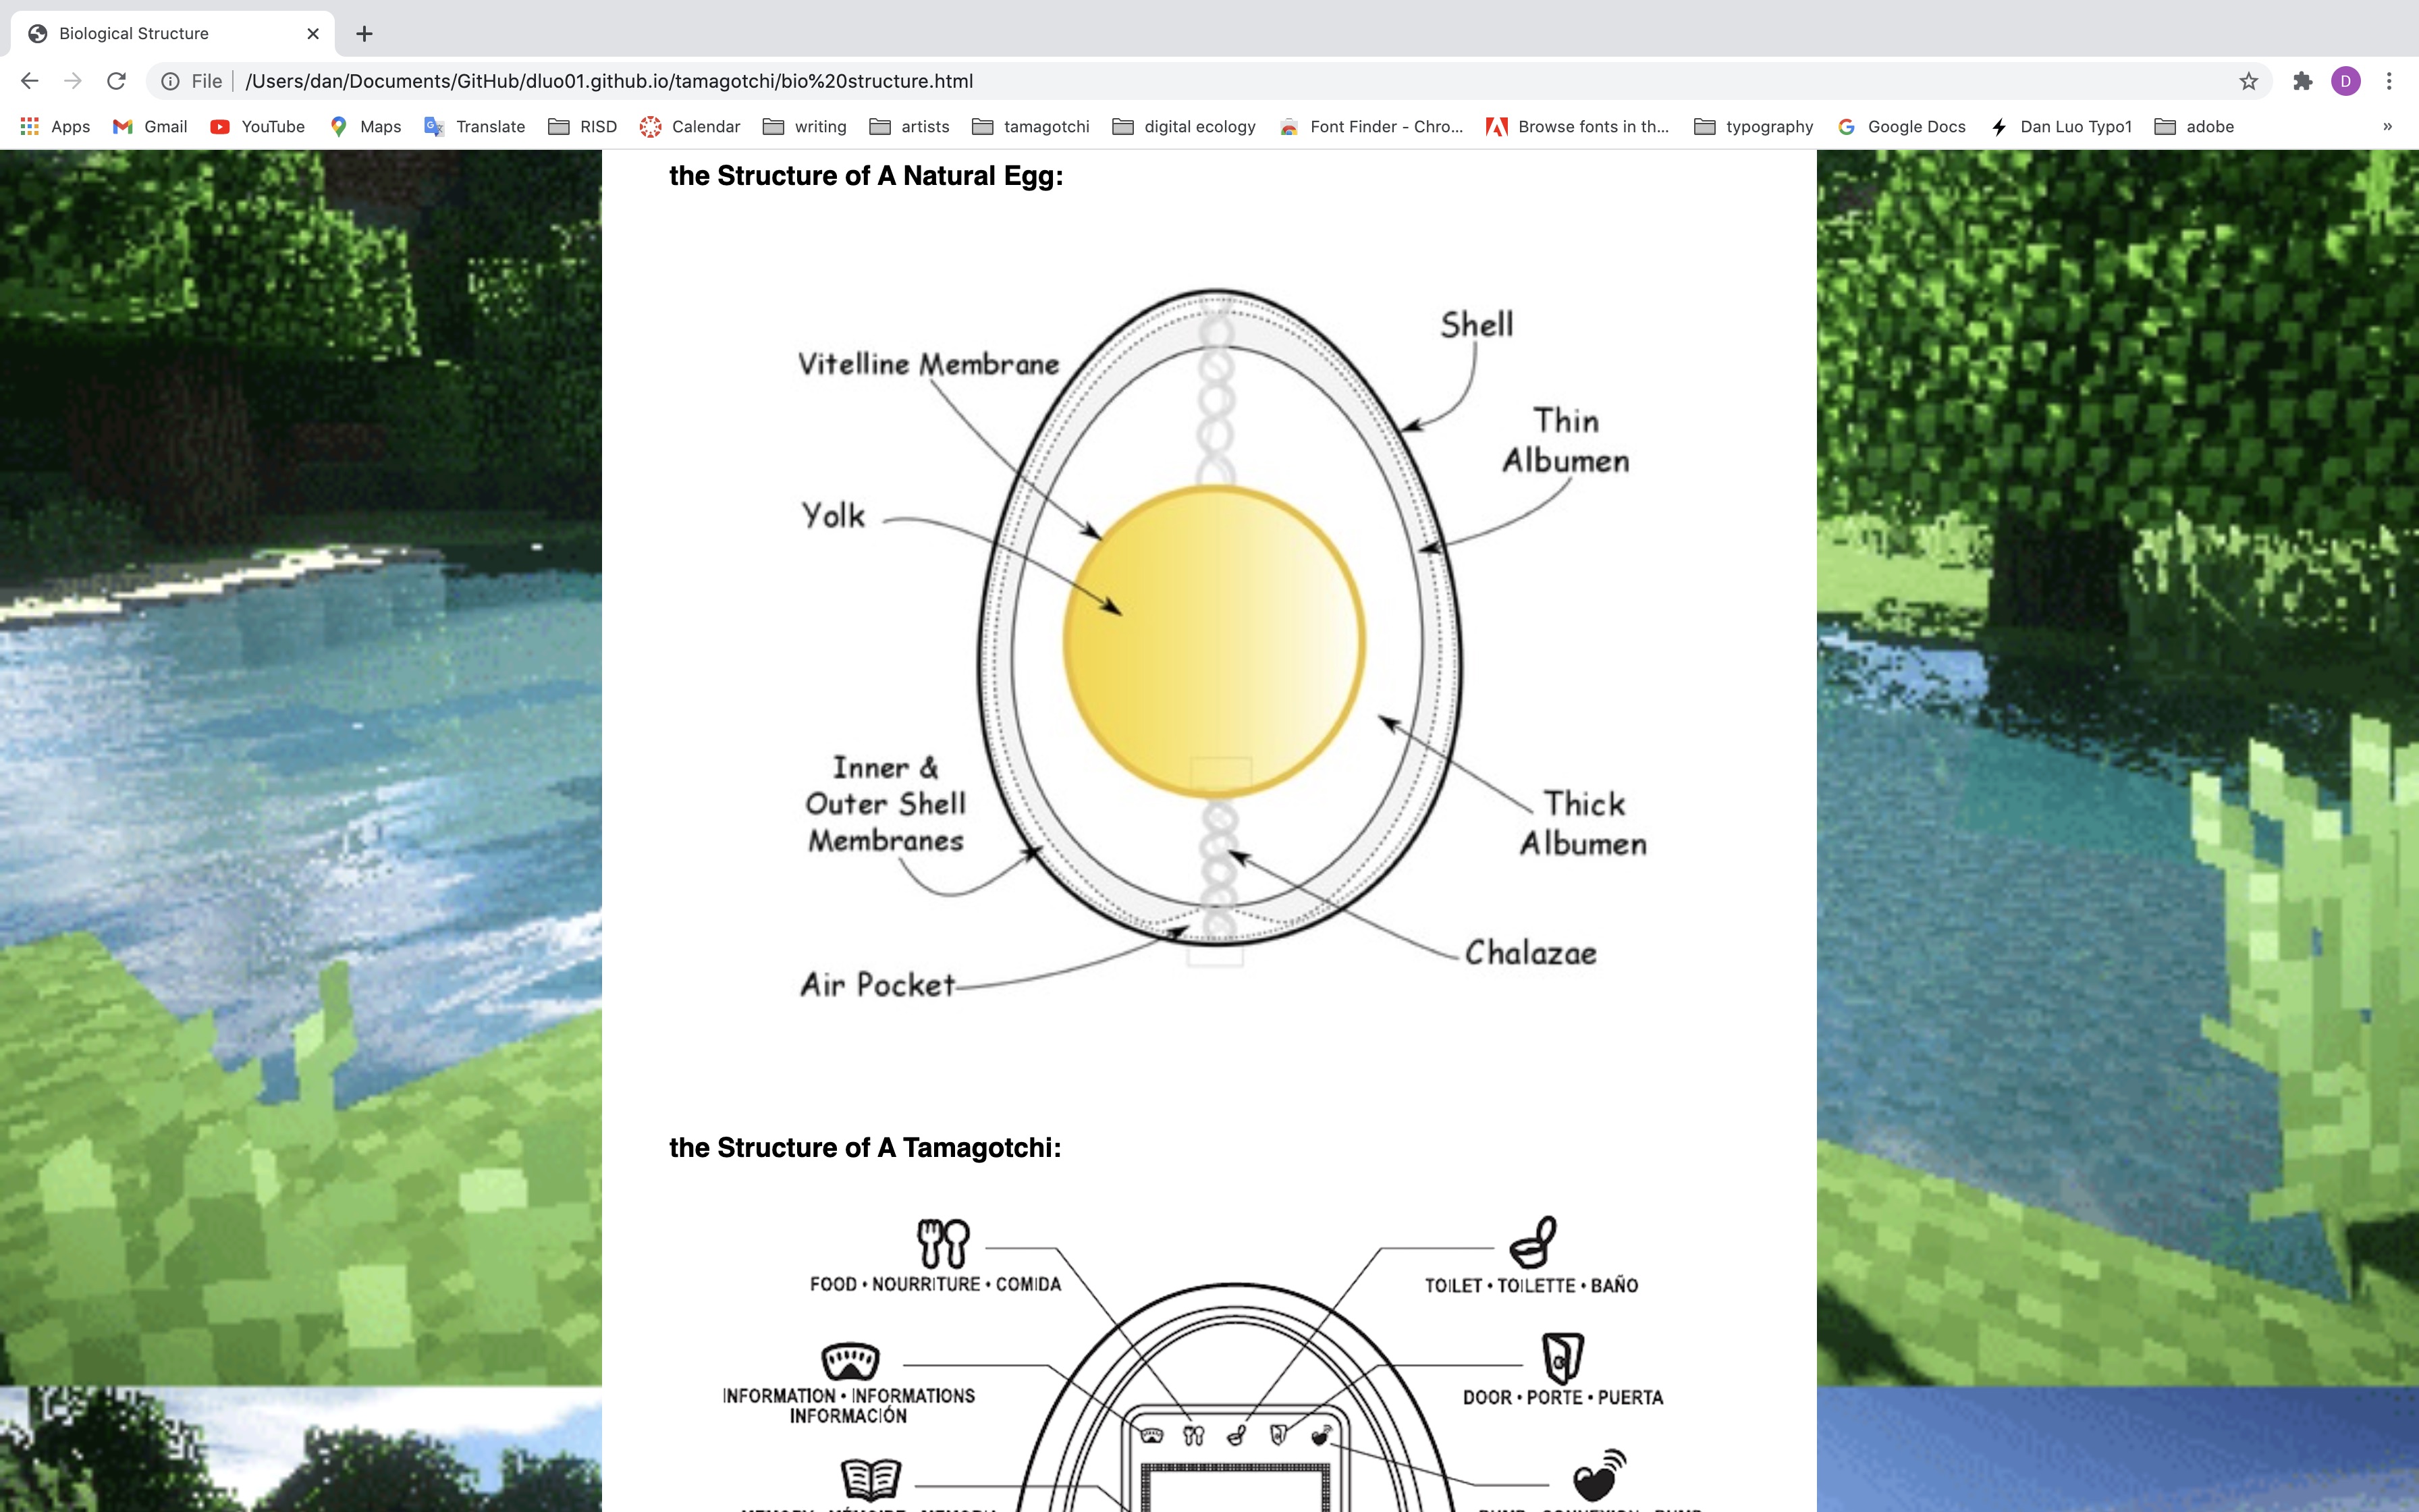Open the writing bookmarks folder
This screenshot has width=2419, height=1512.
point(804,126)
